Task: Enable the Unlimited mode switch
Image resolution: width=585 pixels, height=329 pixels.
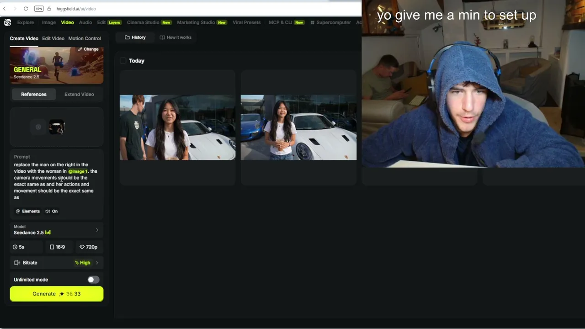Action: pyautogui.click(x=93, y=280)
